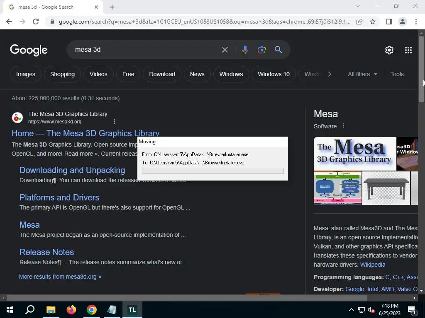Image resolution: width=425 pixels, height=318 pixels.
Task: Start a voice search with the microphone
Action: (245, 50)
